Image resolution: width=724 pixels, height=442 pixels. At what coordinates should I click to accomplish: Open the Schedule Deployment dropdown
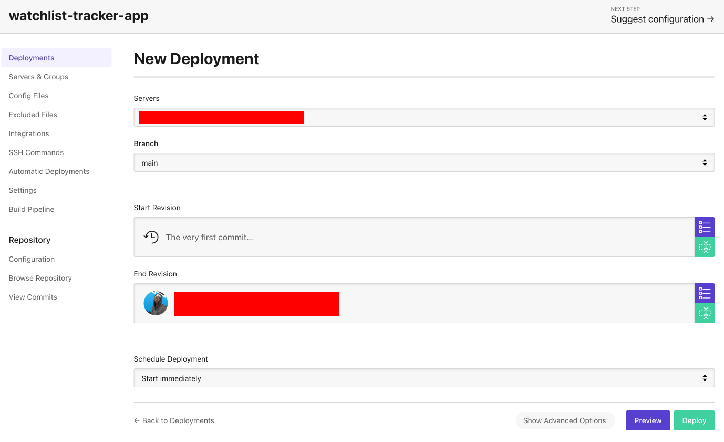[x=424, y=377]
